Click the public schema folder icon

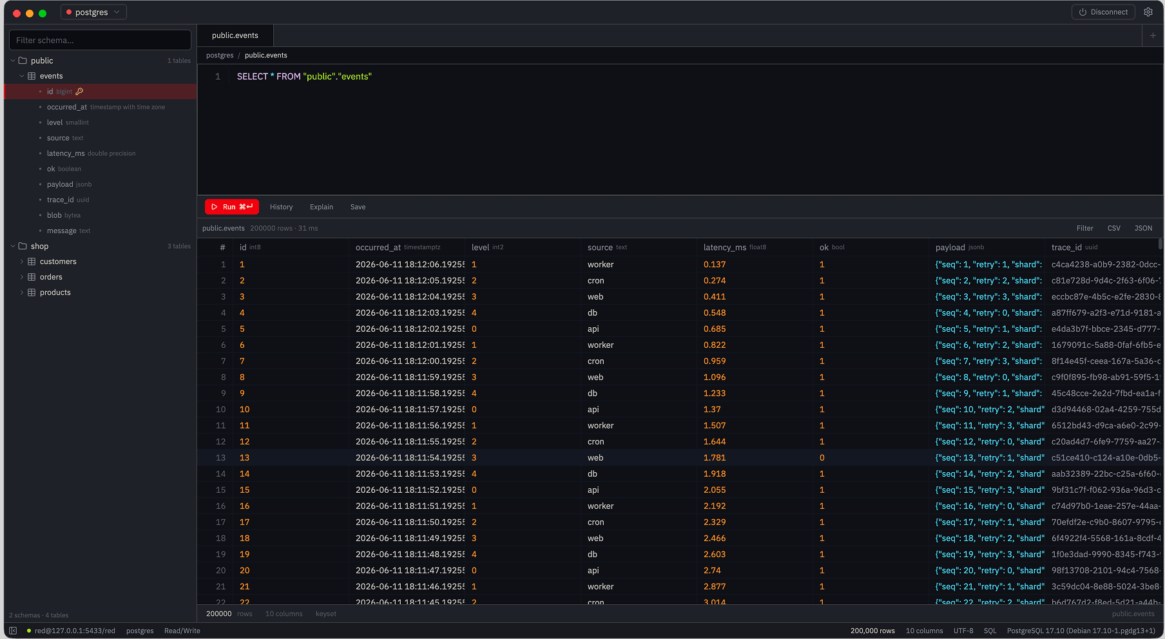(x=23, y=61)
